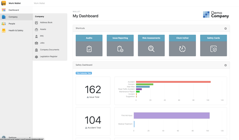Click the Address Book icon in submenu
The width and height of the screenshot is (239, 140).
pos(36,23)
